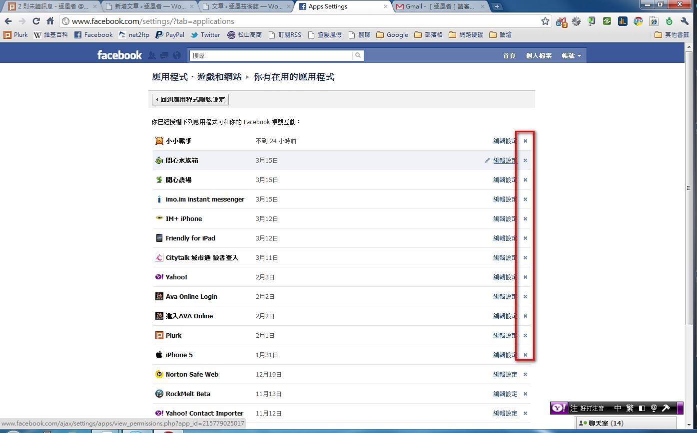697x433 pixels.
Task: Open the PayPal bookmark
Action: pyautogui.click(x=170, y=35)
